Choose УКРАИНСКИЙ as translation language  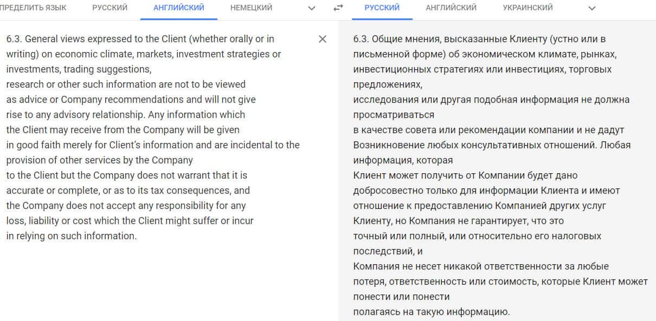[528, 8]
